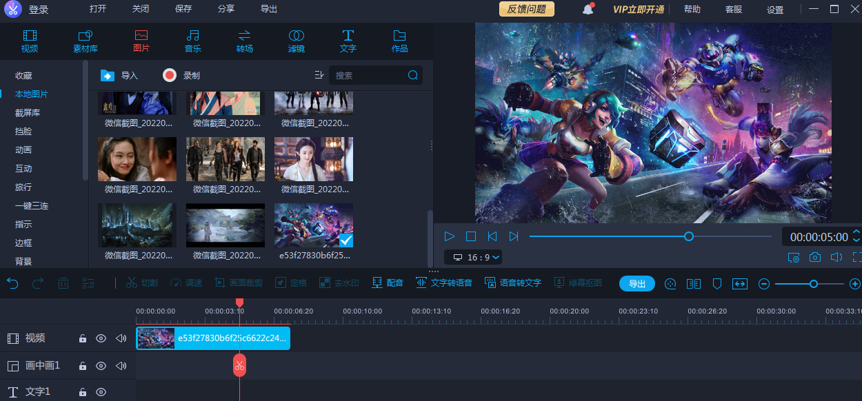Click the delete trash icon
This screenshot has height=401, width=862.
(x=63, y=282)
